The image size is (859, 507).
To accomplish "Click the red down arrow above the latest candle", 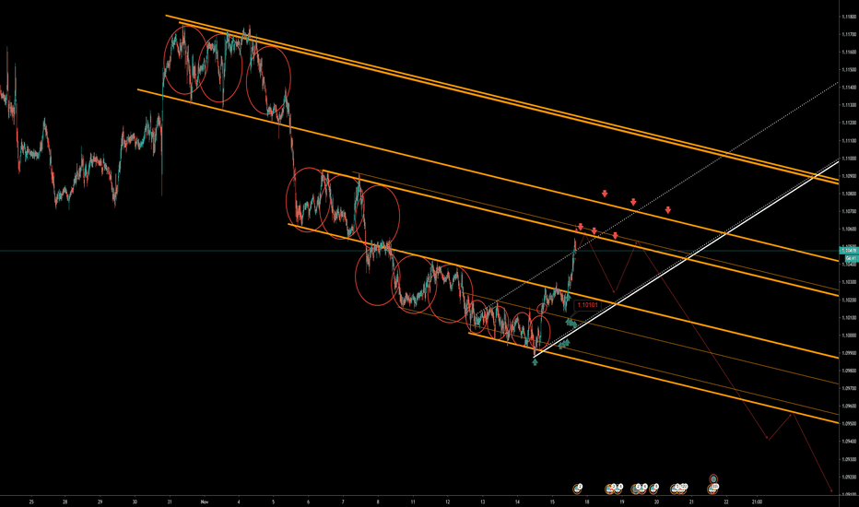I will pyautogui.click(x=581, y=227).
